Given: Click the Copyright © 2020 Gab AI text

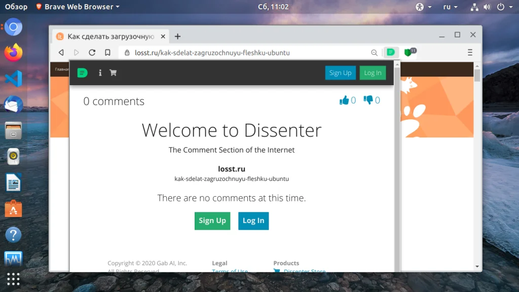Looking at the screenshot, I should (x=147, y=263).
